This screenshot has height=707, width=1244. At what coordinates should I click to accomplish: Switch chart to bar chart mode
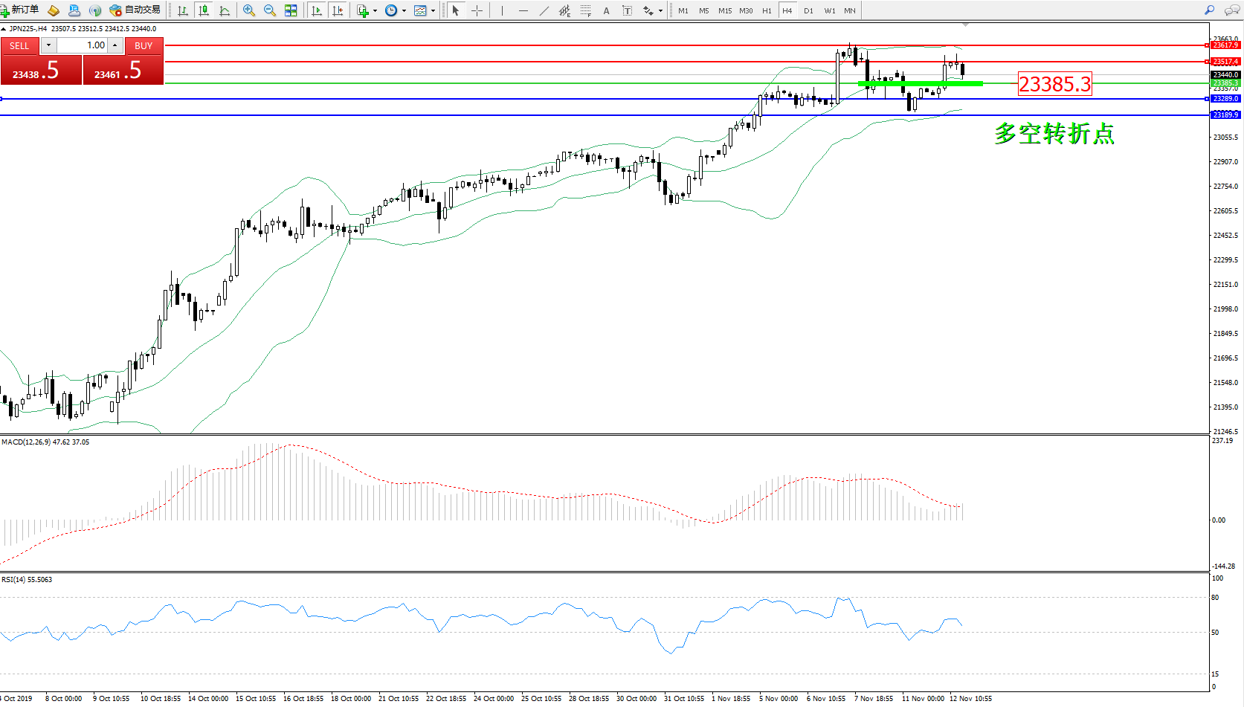pos(183,10)
